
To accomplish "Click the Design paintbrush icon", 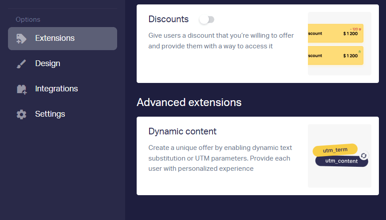I will [x=21, y=64].
